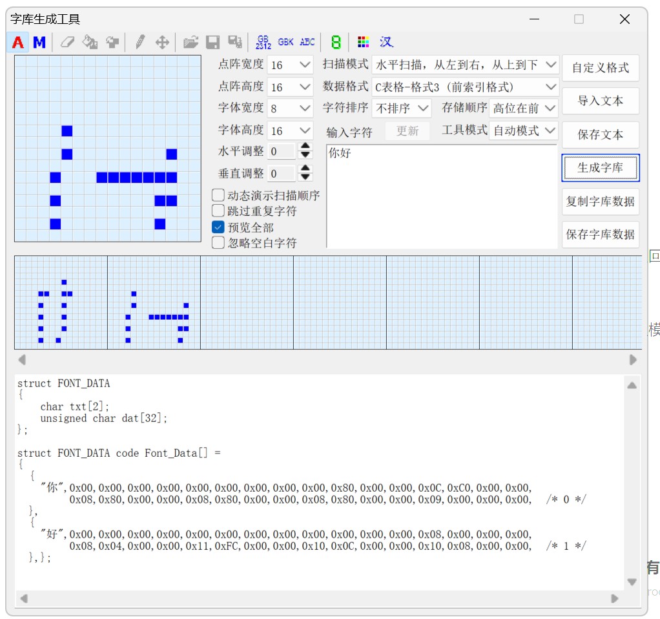Click the red A mode icon
Viewport: 660px width, 619px height.
pyautogui.click(x=18, y=43)
